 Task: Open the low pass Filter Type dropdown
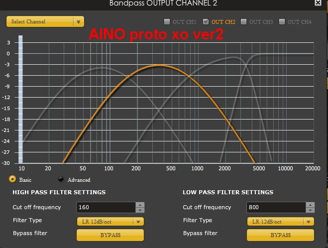pyautogui.click(x=281, y=222)
